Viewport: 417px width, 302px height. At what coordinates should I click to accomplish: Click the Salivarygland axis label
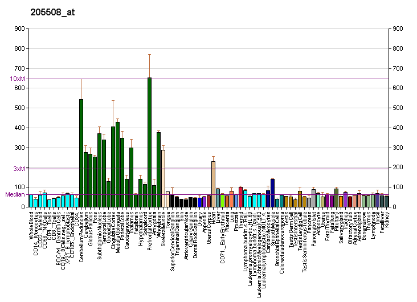(x=341, y=227)
